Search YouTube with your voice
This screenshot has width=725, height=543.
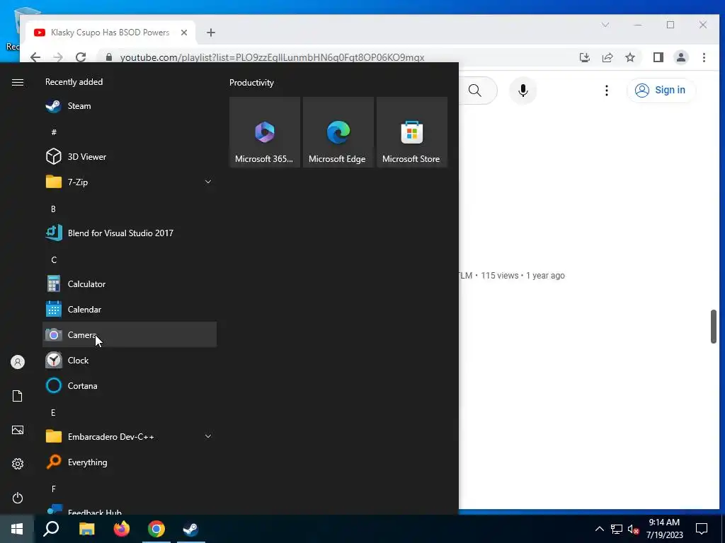point(523,90)
